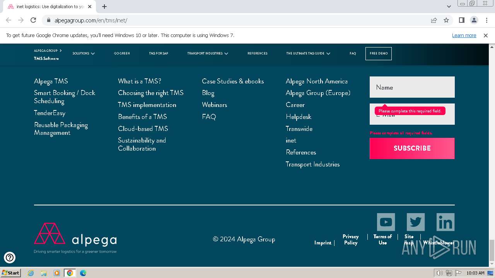Open a new tab with plus
Screen dimensions: 495x278
pyautogui.click(x=104, y=7)
